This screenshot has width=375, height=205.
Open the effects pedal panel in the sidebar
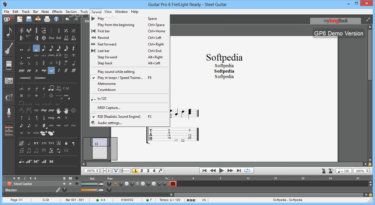9,65
